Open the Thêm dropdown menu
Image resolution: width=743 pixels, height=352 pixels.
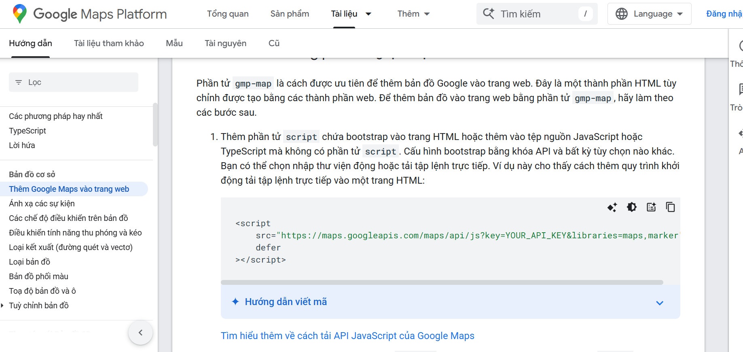[x=413, y=13]
